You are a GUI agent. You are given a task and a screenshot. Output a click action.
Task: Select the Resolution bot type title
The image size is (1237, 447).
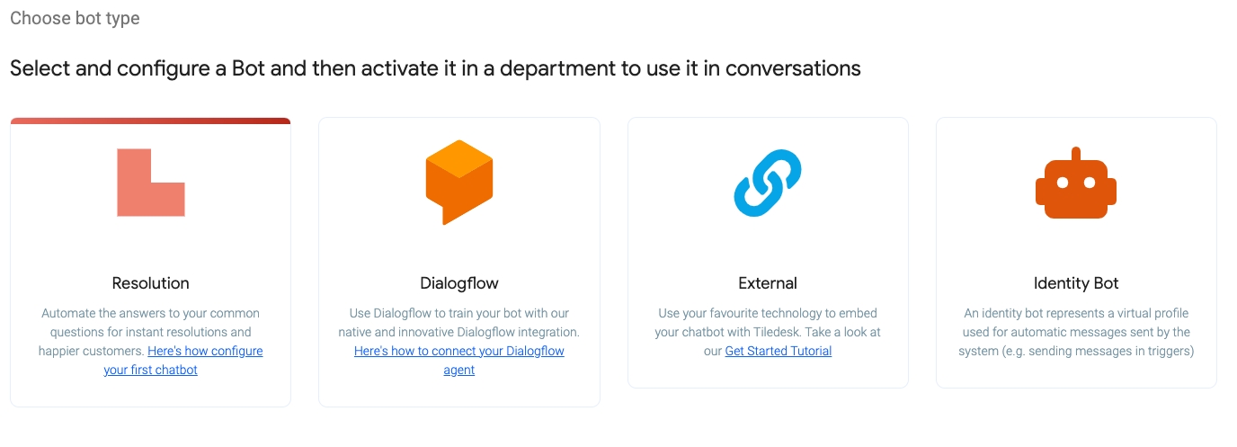click(150, 283)
